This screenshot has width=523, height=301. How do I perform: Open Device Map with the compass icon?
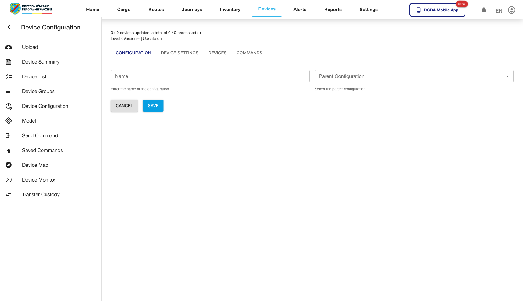click(x=9, y=165)
